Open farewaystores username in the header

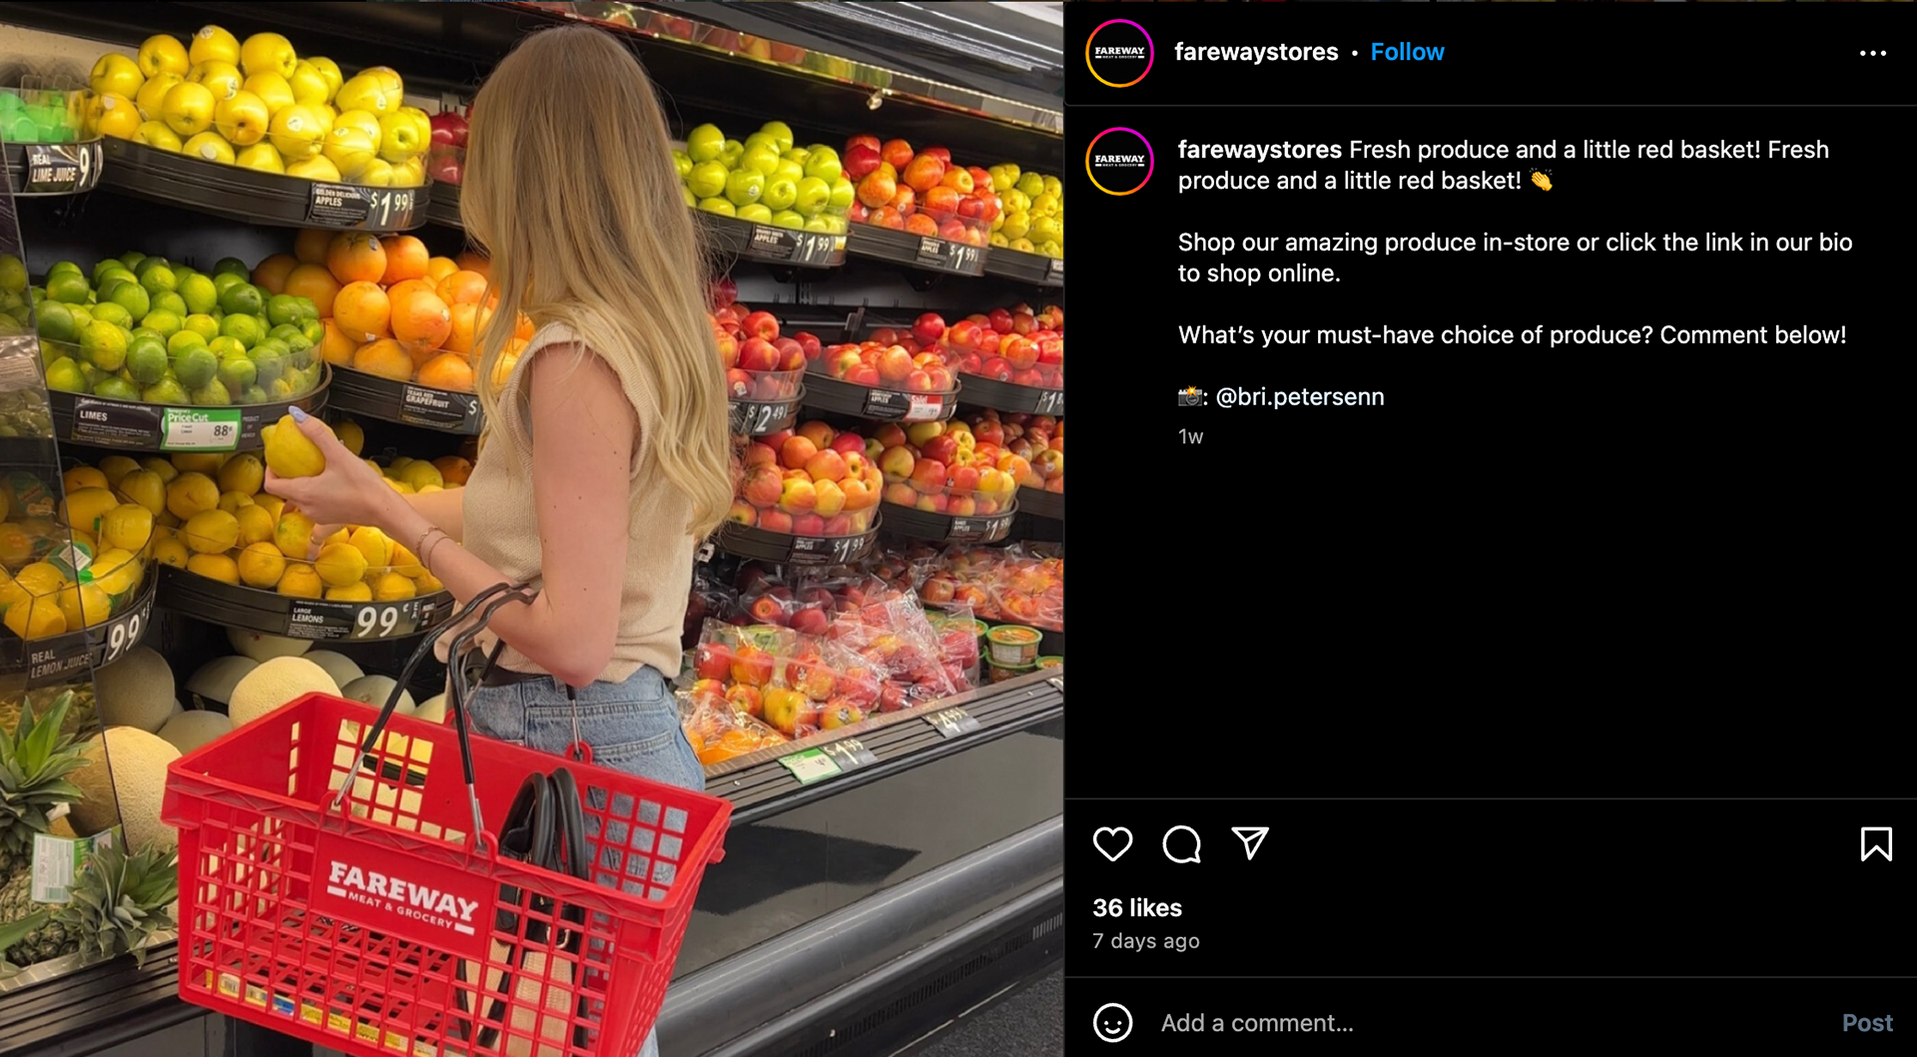tap(1256, 52)
